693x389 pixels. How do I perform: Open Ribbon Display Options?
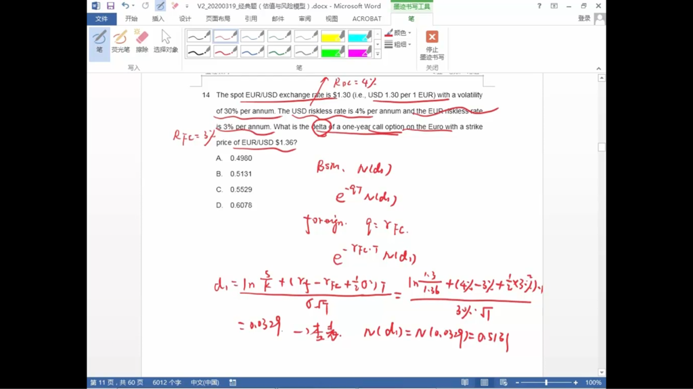pos(554,5)
